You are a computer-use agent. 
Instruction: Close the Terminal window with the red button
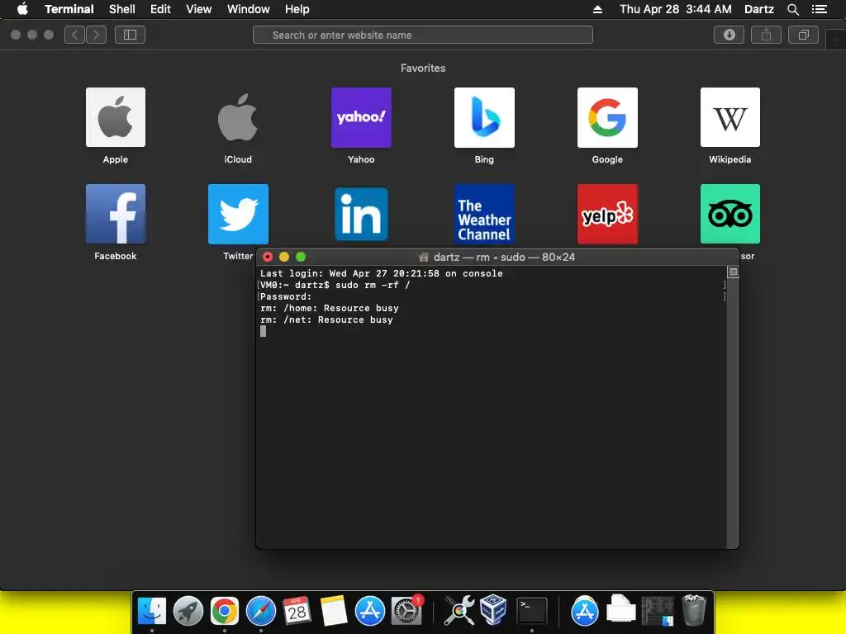tap(268, 257)
